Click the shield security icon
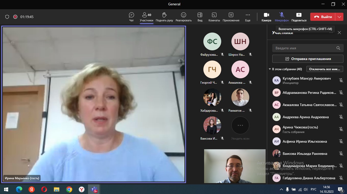Image resolution: width=347 pixels, height=194 pixels. click(7, 17)
